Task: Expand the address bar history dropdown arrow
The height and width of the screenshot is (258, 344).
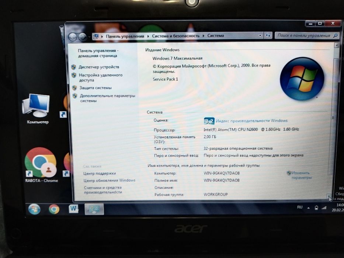Action: point(260,35)
